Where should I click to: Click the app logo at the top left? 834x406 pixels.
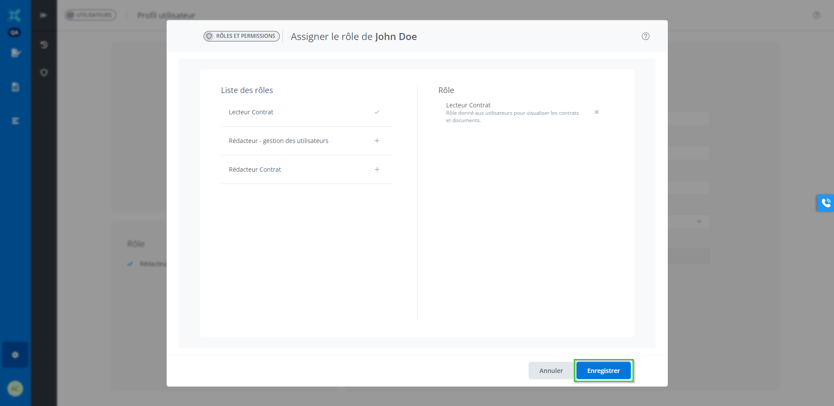pyautogui.click(x=15, y=15)
